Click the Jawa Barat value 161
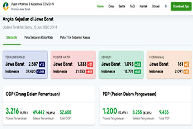Screen dimensions: 193x129 click(x=180, y=64)
